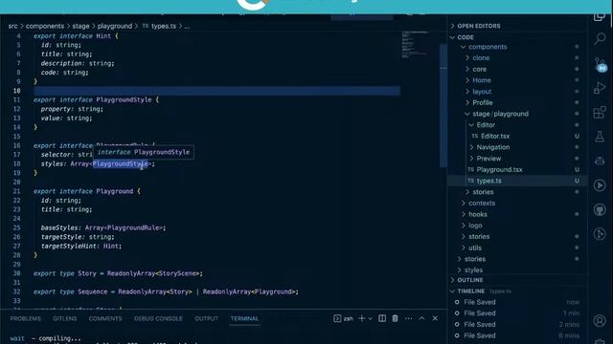Kill the terminal with the trash icon
613x344 pixels.
point(396,318)
